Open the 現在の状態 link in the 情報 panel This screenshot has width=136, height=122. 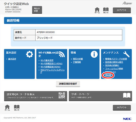[78, 59]
